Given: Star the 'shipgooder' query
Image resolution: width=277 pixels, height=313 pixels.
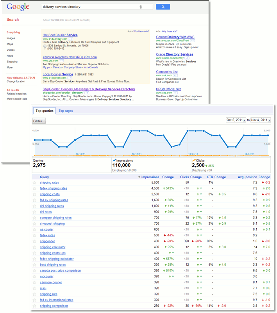Looking at the screenshot, I should [34, 241].
